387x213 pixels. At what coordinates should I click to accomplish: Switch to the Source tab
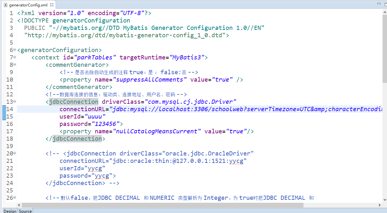pyautogui.click(x=25, y=211)
